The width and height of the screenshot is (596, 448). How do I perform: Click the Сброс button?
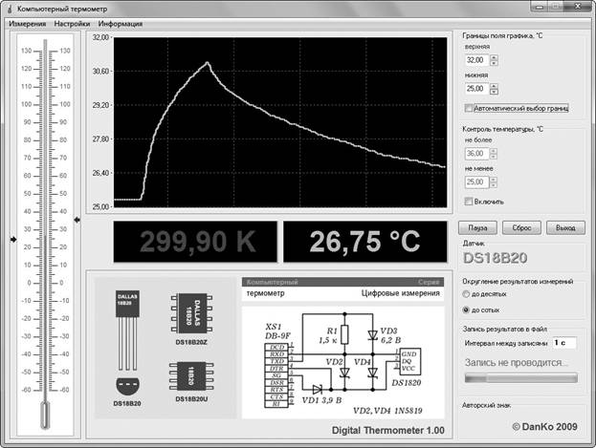tap(521, 227)
